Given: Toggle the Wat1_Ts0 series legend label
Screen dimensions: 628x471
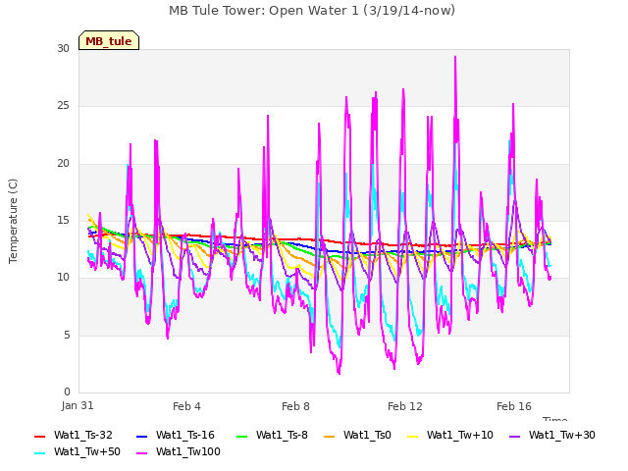Looking at the screenshot, I should click(x=367, y=436).
